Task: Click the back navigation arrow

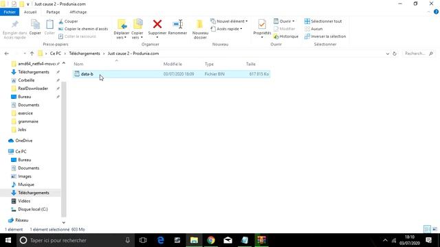Action: 7,54
